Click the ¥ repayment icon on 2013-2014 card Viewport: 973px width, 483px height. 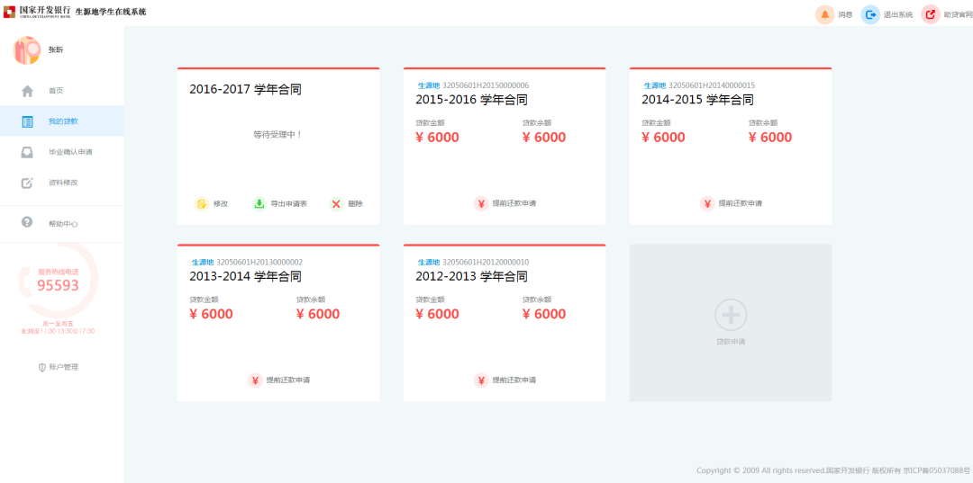point(255,380)
